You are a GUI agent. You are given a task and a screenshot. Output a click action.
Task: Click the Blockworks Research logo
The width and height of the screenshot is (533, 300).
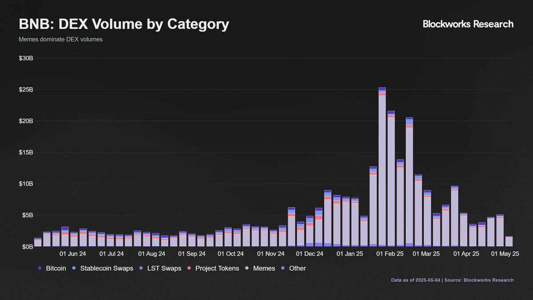pyautogui.click(x=468, y=24)
